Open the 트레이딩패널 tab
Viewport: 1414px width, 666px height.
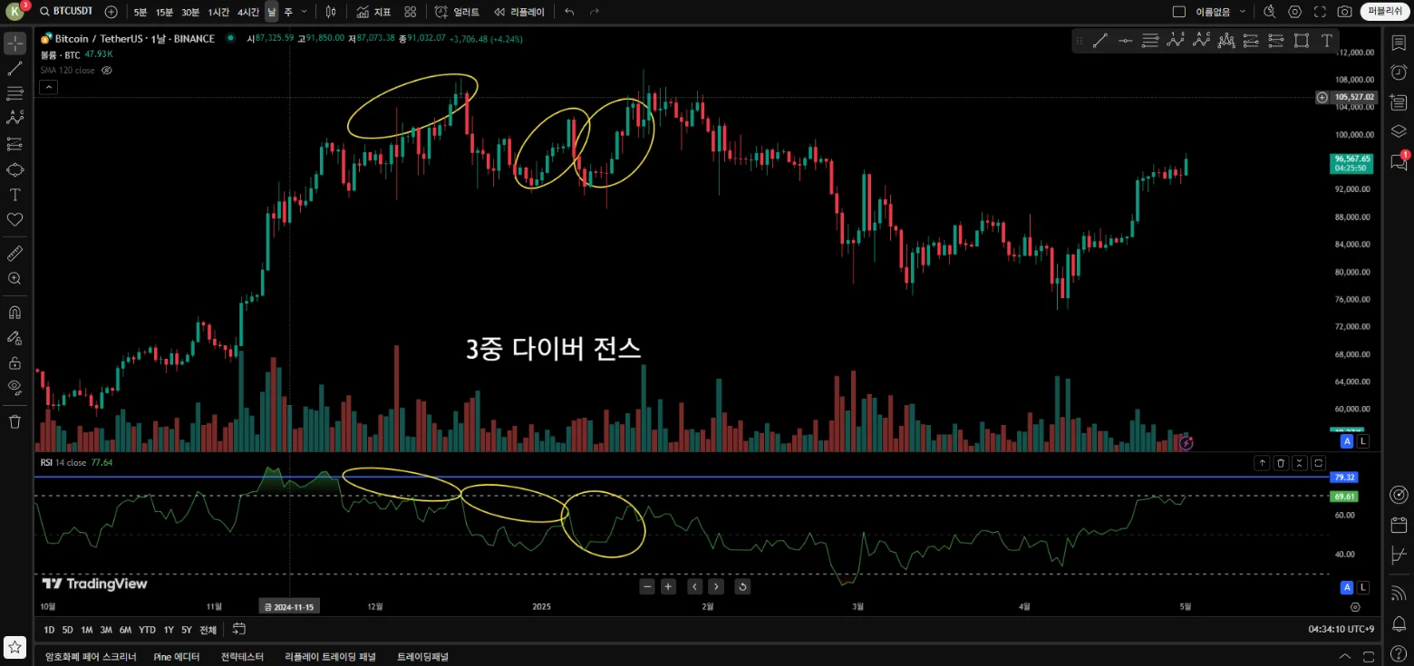(x=422, y=657)
